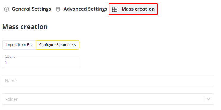
Task: Click the four-squares Mass creation icon
Action: click(x=115, y=9)
